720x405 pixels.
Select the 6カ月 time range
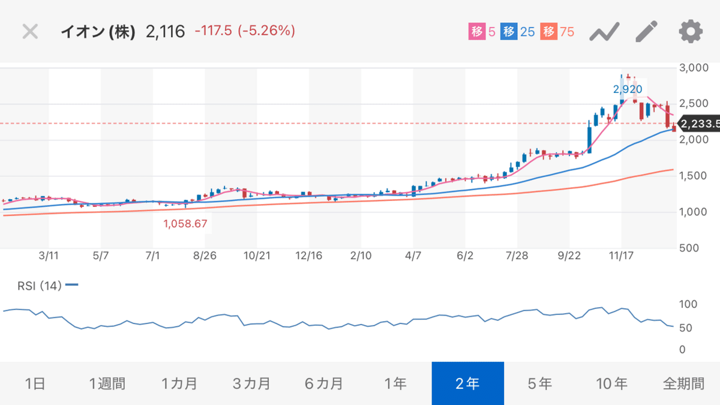(x=324, y=382)
